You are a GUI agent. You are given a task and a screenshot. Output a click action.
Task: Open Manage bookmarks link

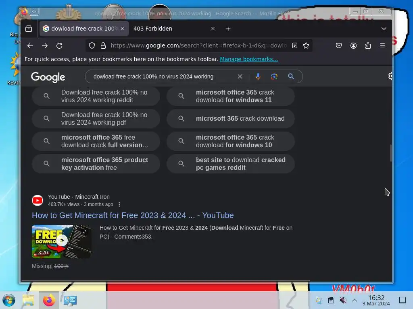click(x=249, y=59)
